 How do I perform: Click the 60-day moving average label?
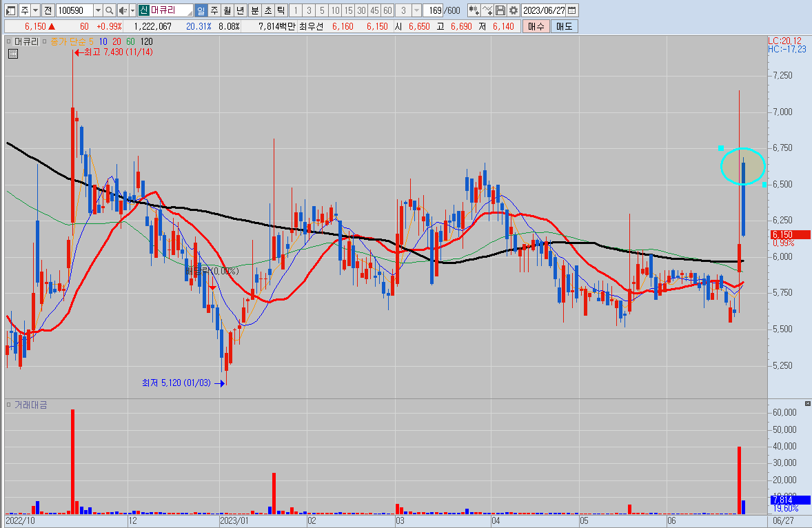pos(130,41)
